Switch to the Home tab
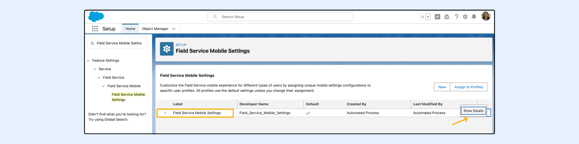 tap(130, 29)
